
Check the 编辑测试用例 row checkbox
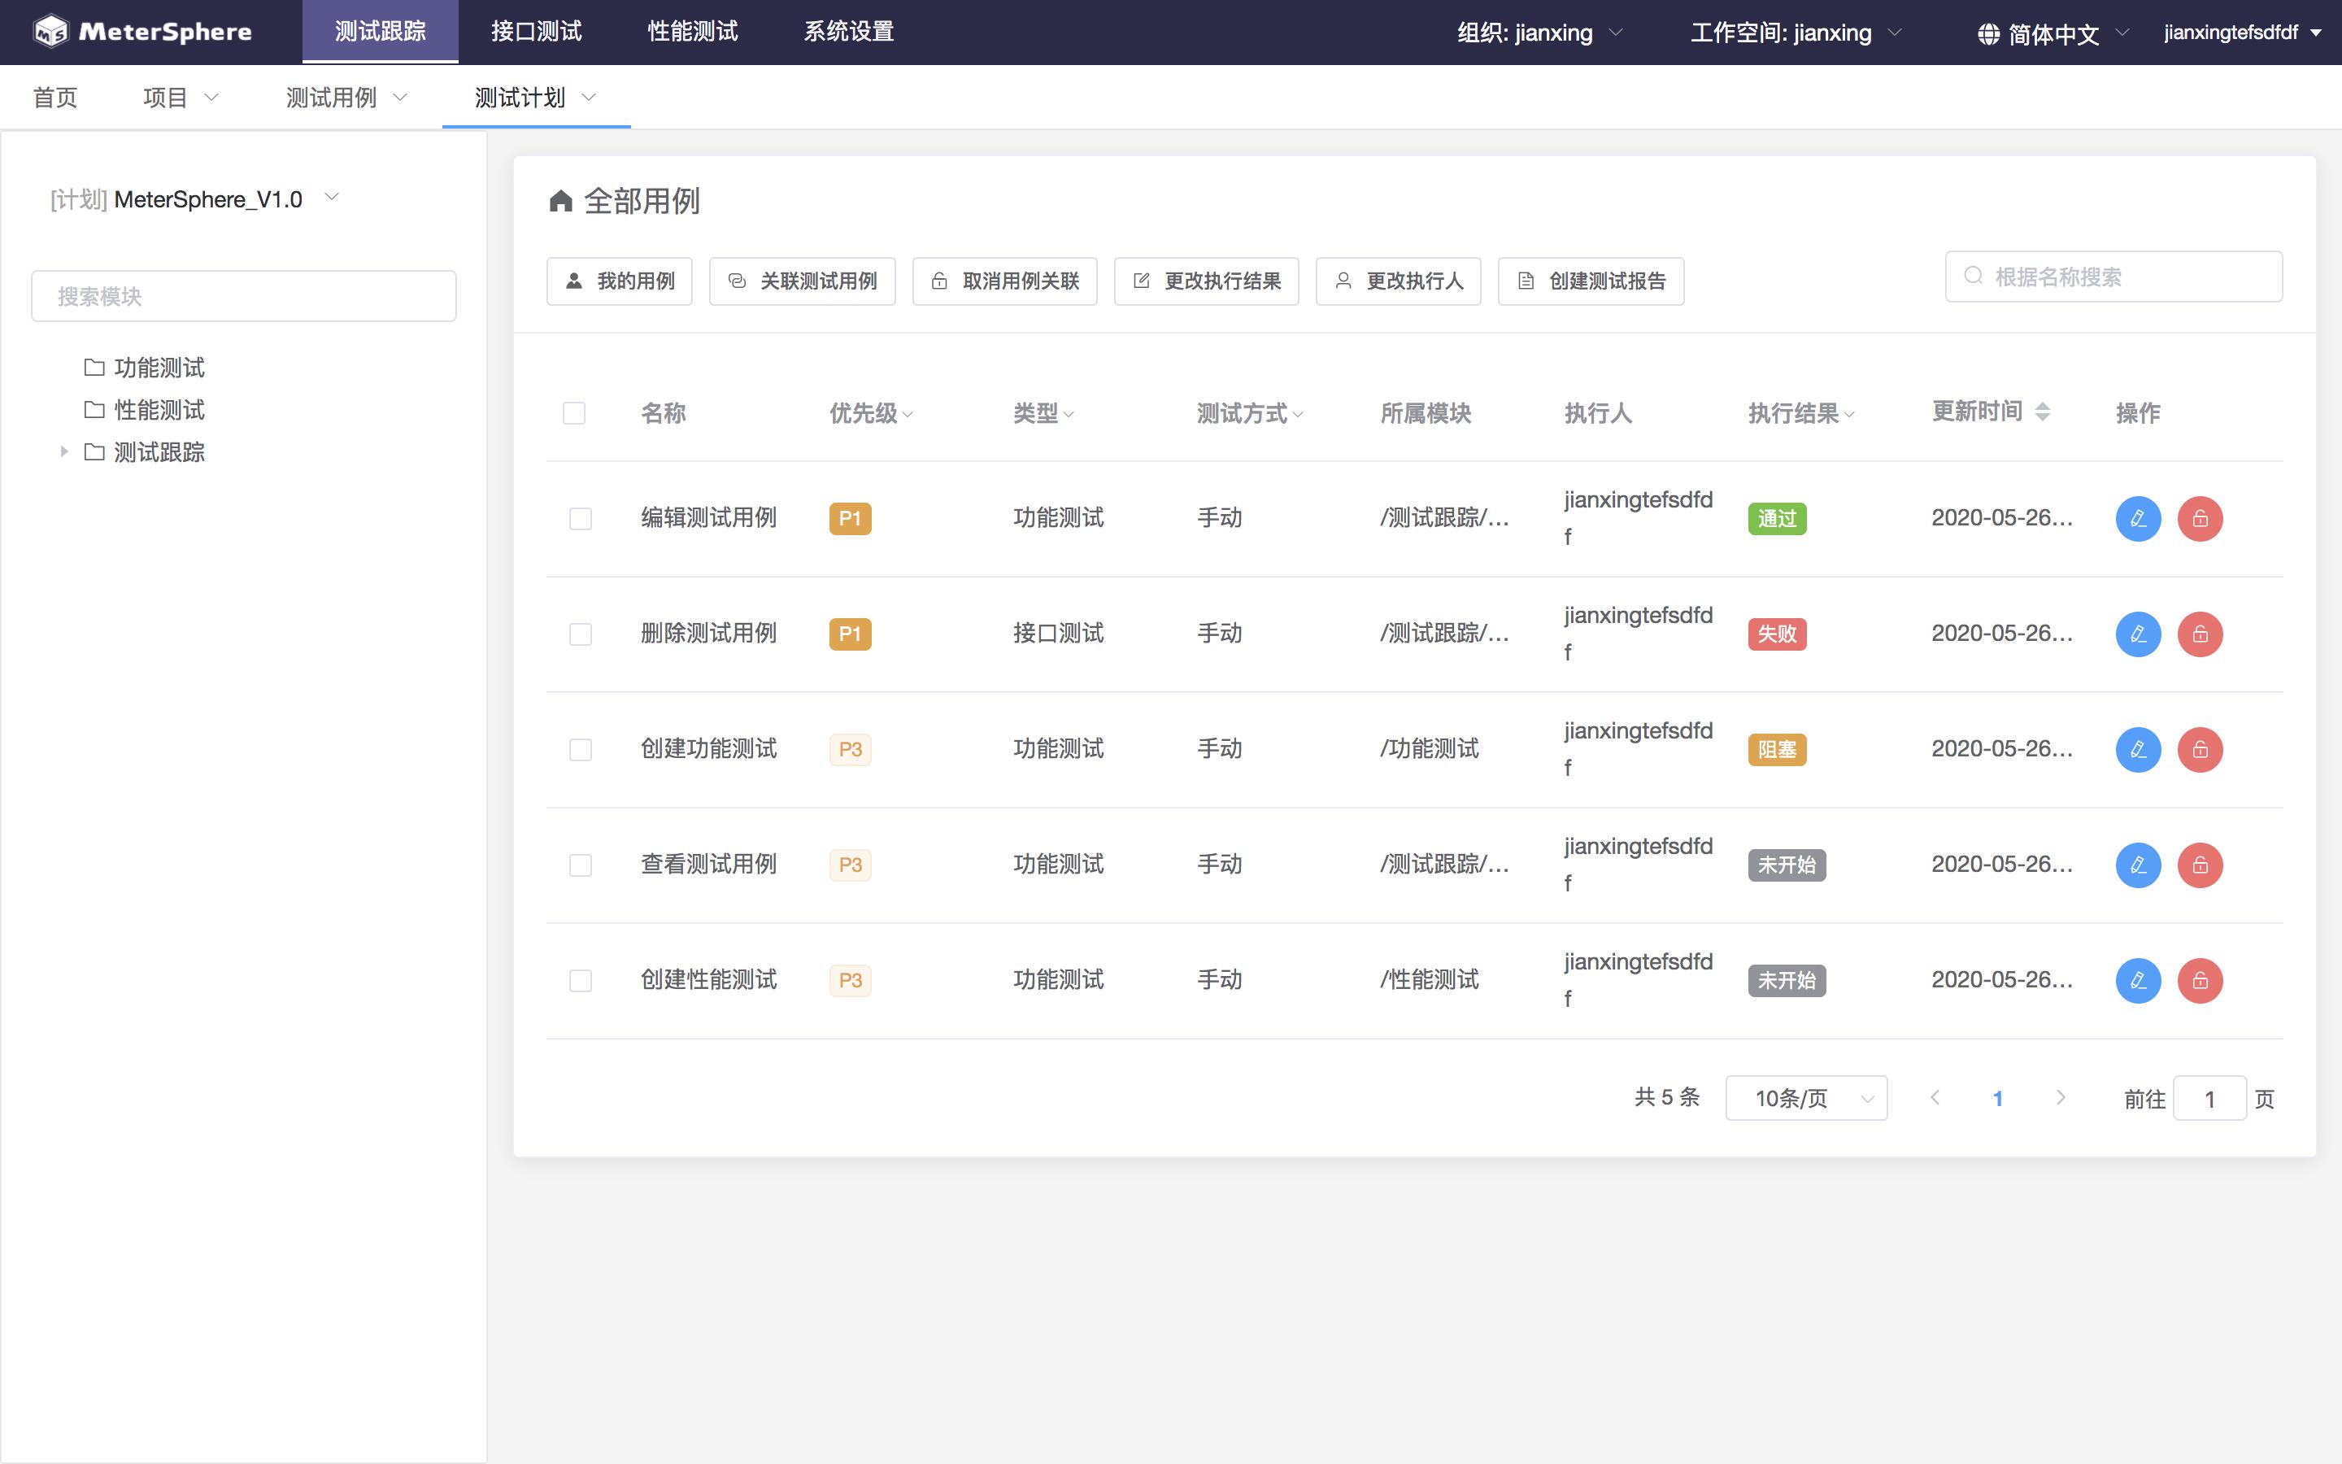pyautogui.click(x=581, y=519)
